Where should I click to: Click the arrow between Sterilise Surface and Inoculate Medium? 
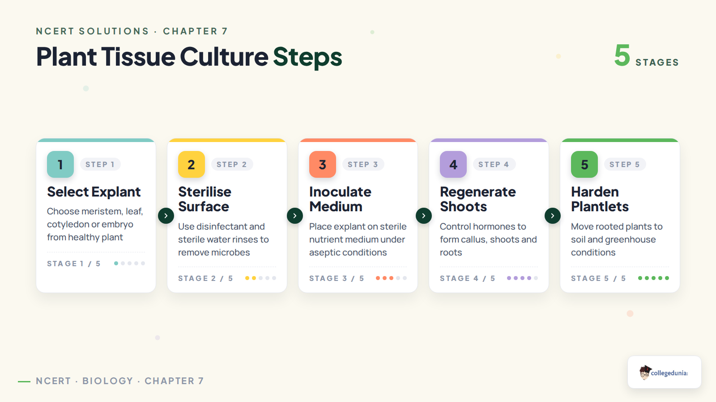pyautogui.click(x=295, y=216)
